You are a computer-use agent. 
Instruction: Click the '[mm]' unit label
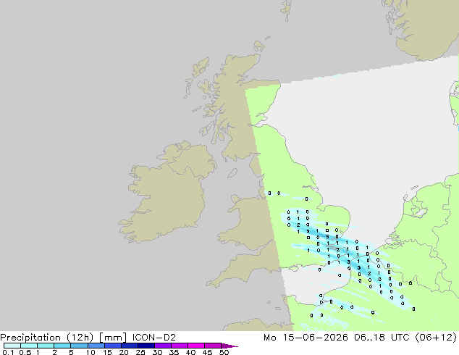pyautogui.click(x=113, y=338)
